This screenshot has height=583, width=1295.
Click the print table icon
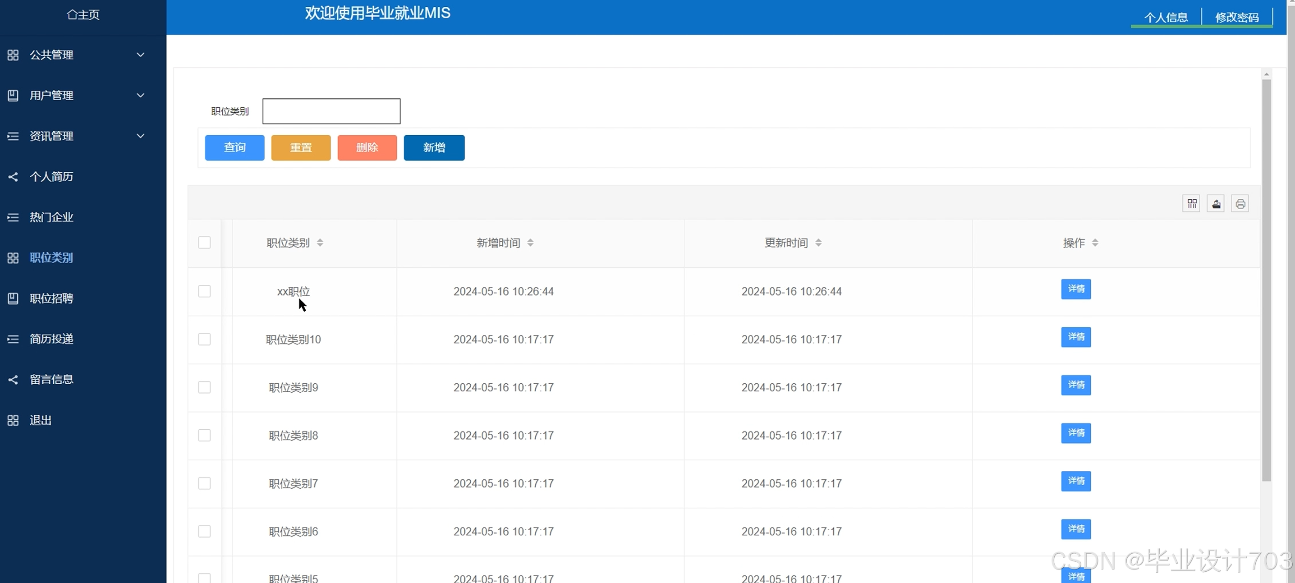[1240, 203]
